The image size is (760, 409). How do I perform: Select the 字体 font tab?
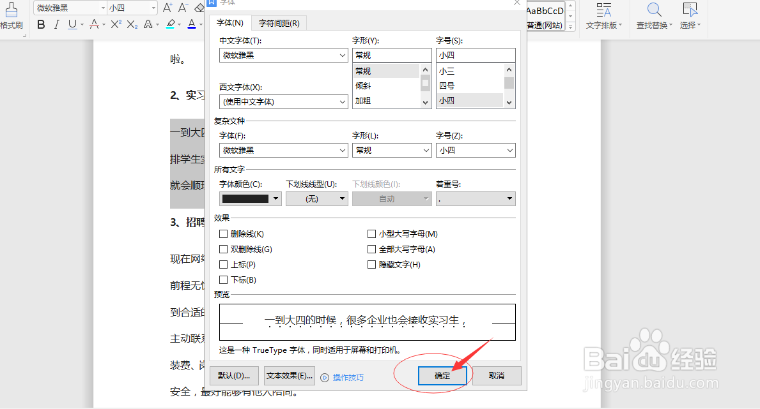coord(230,23)
